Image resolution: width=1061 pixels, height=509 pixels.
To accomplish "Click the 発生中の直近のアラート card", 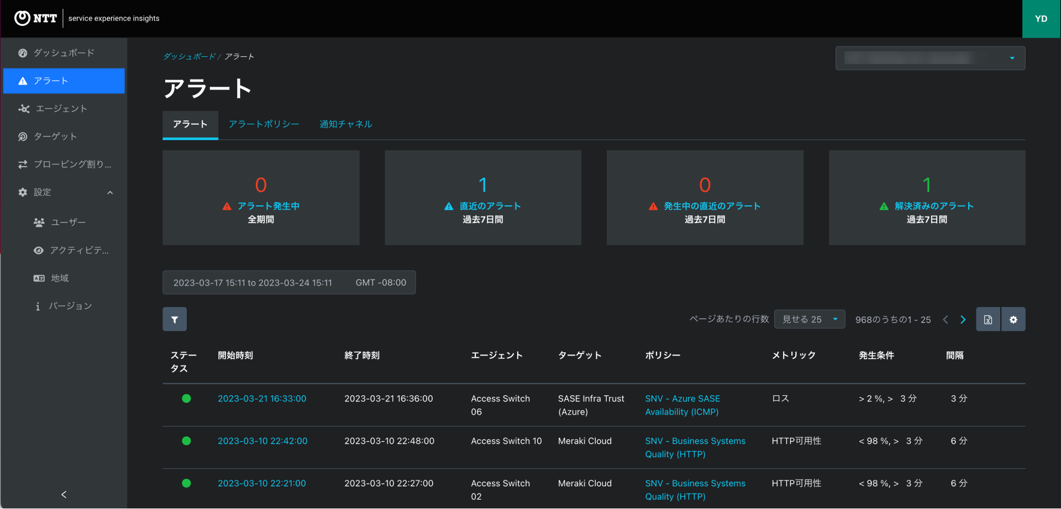I will (705, 198).
